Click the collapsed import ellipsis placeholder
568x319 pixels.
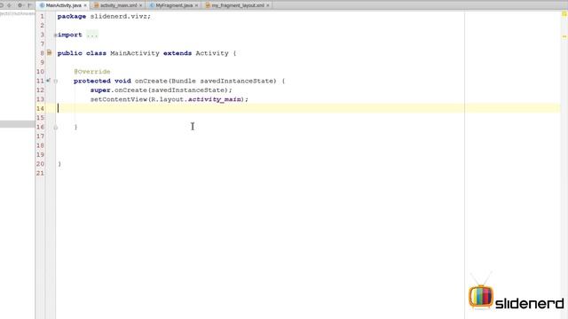92,35
